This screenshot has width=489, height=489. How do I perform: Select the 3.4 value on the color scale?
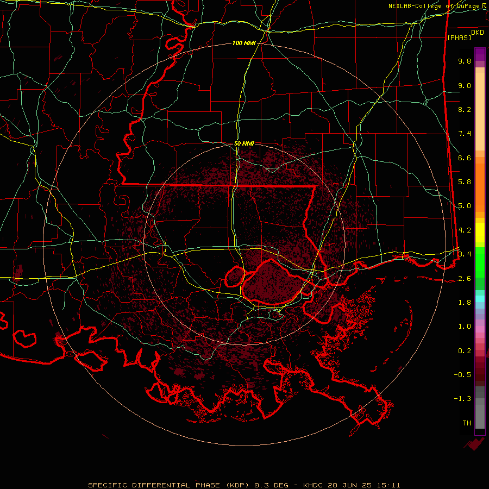tap(465, 254)
